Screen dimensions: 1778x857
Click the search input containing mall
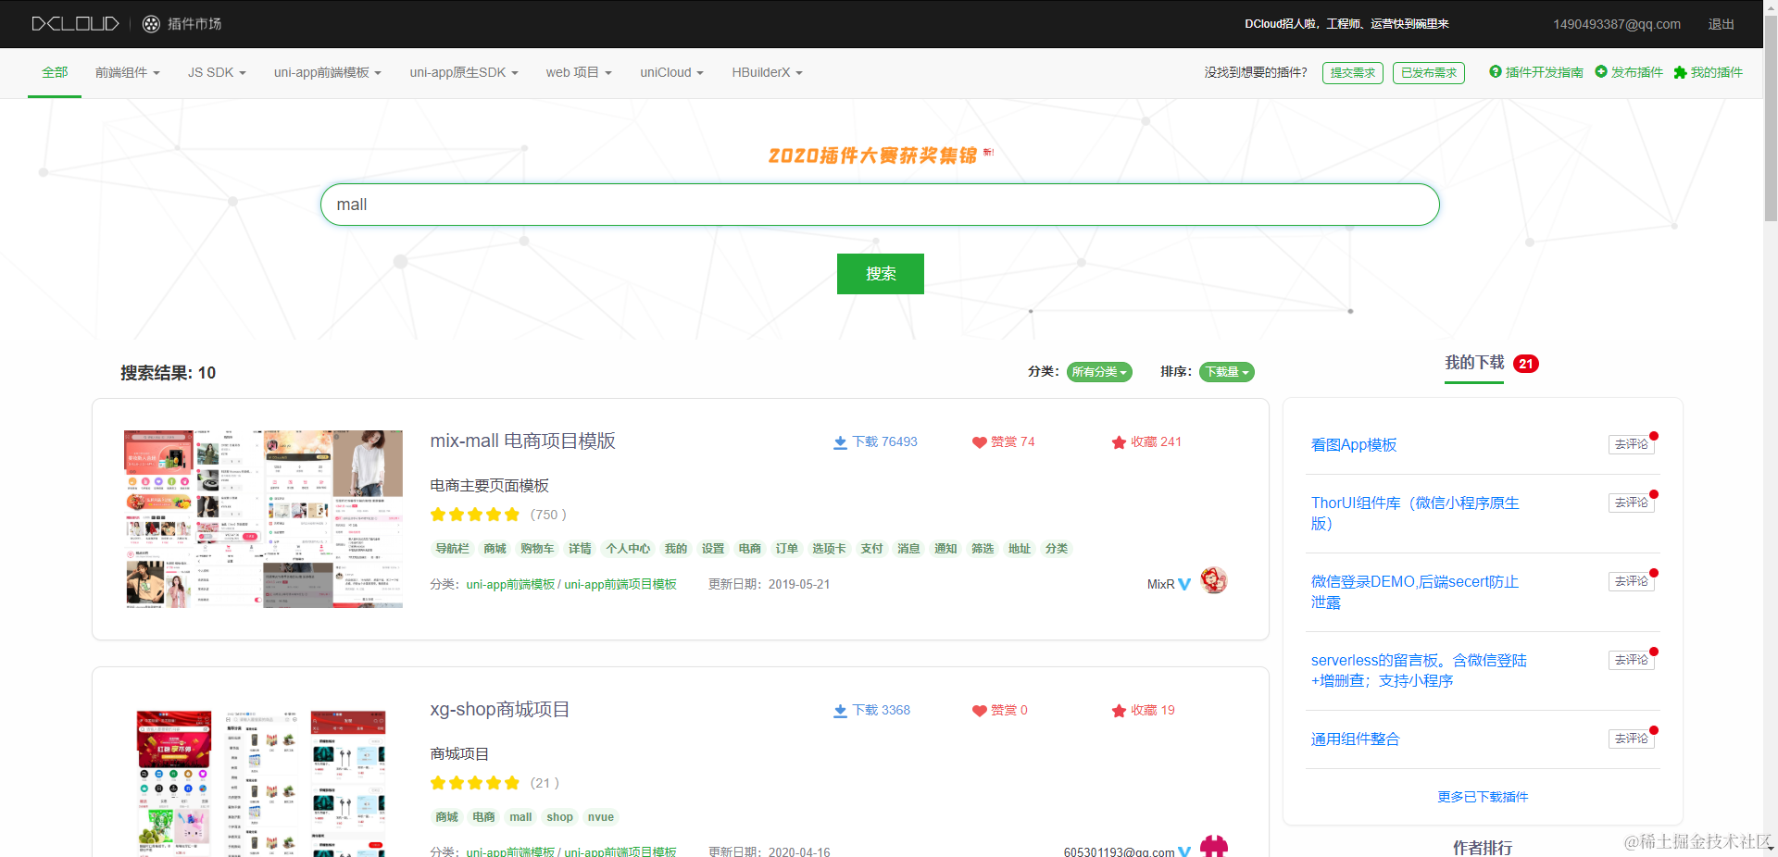pyautogui.click(x=880, y=205)
